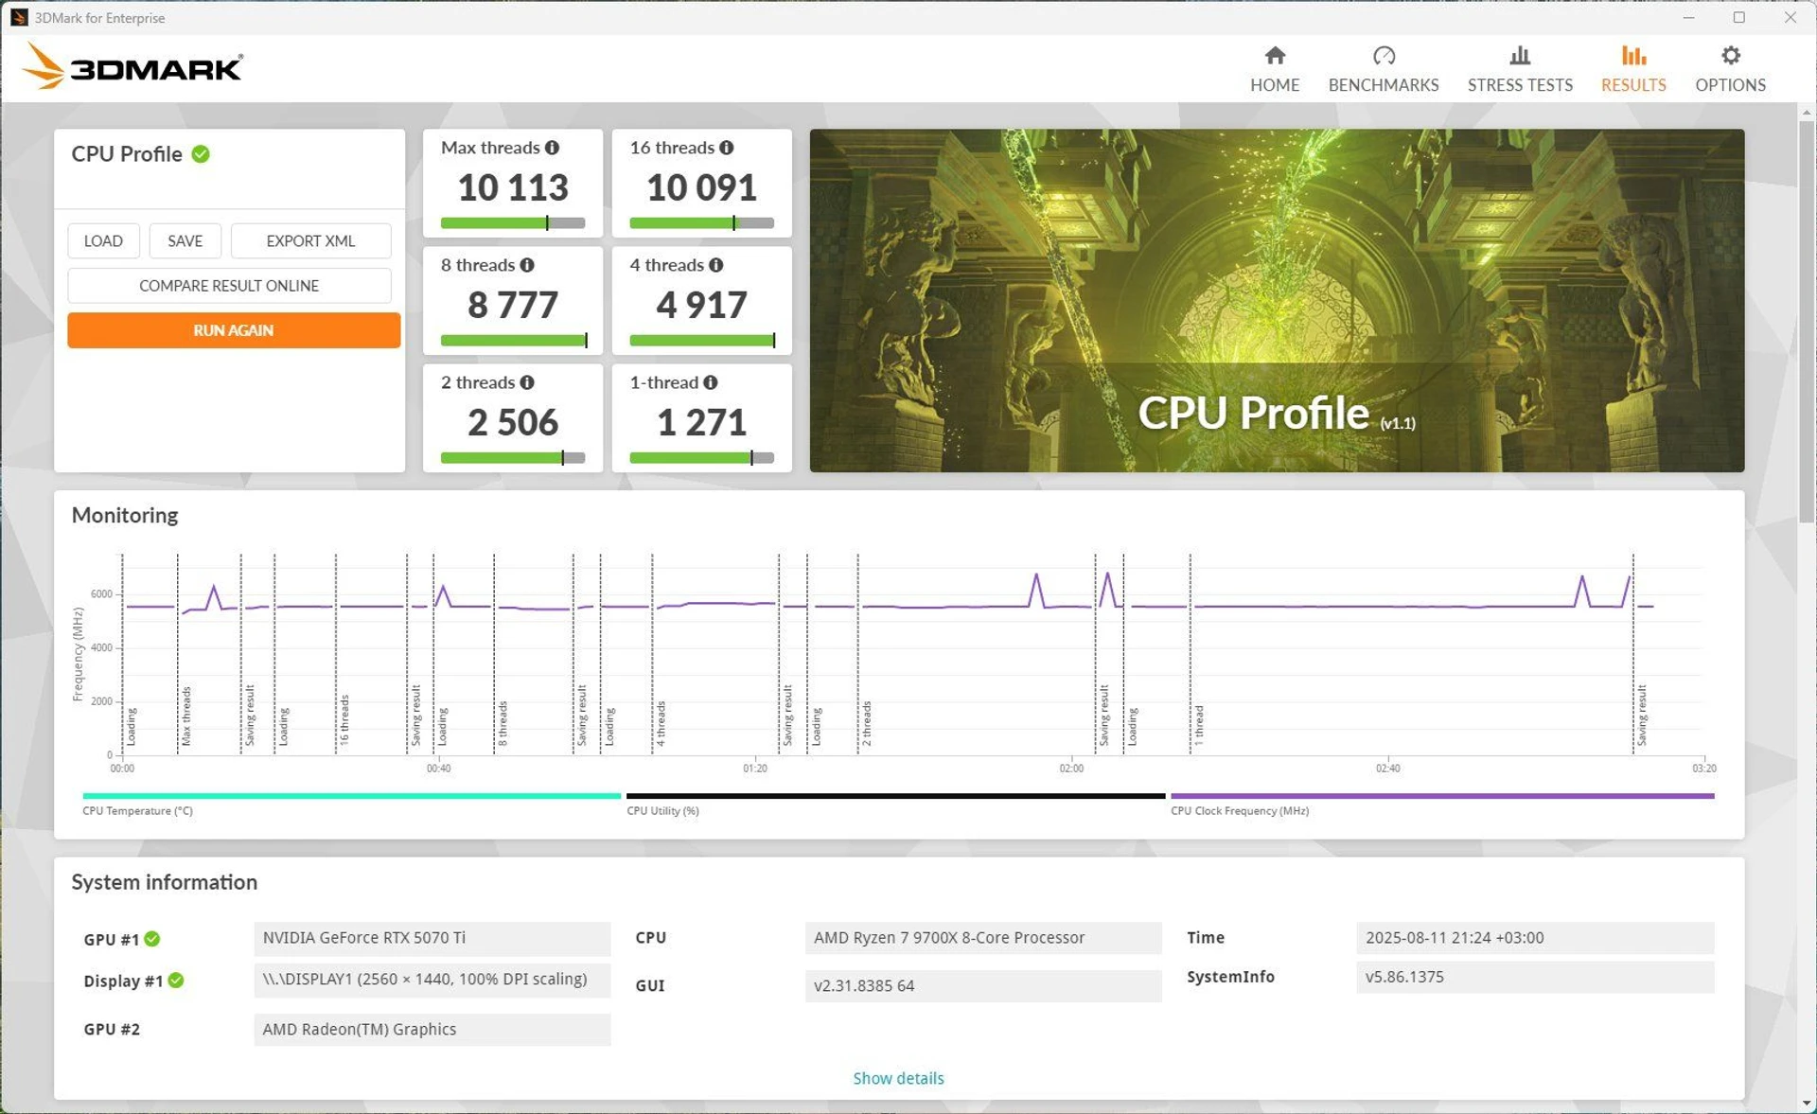Click the time value 2025-08-11 21:24 +03:00

(x=1535, y=938)
